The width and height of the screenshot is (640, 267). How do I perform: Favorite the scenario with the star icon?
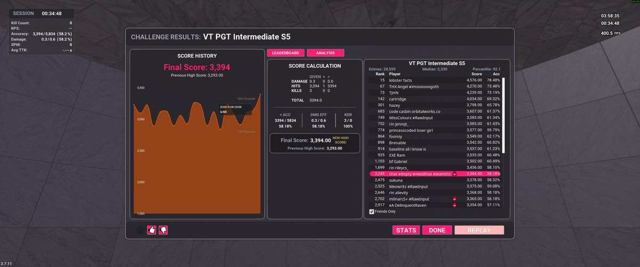coord(140,230)
